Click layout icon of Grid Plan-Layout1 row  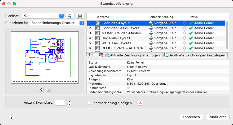[98, 38]
